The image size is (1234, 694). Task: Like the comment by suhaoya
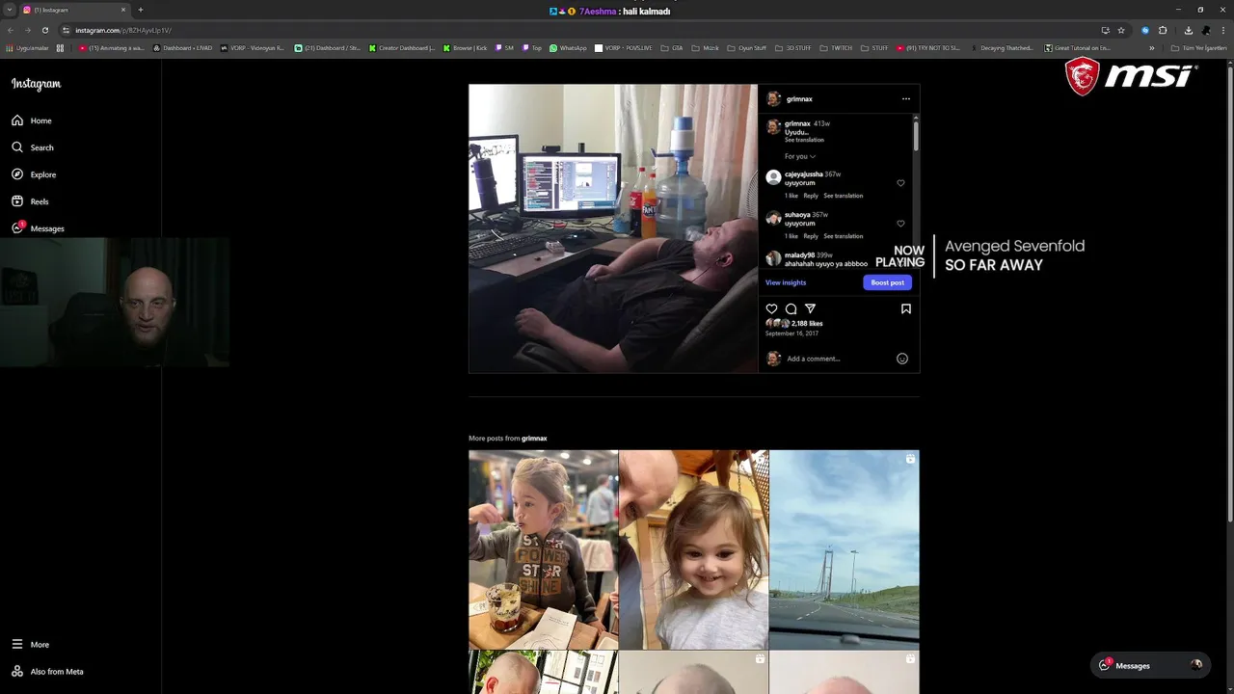tap(900, 224)
